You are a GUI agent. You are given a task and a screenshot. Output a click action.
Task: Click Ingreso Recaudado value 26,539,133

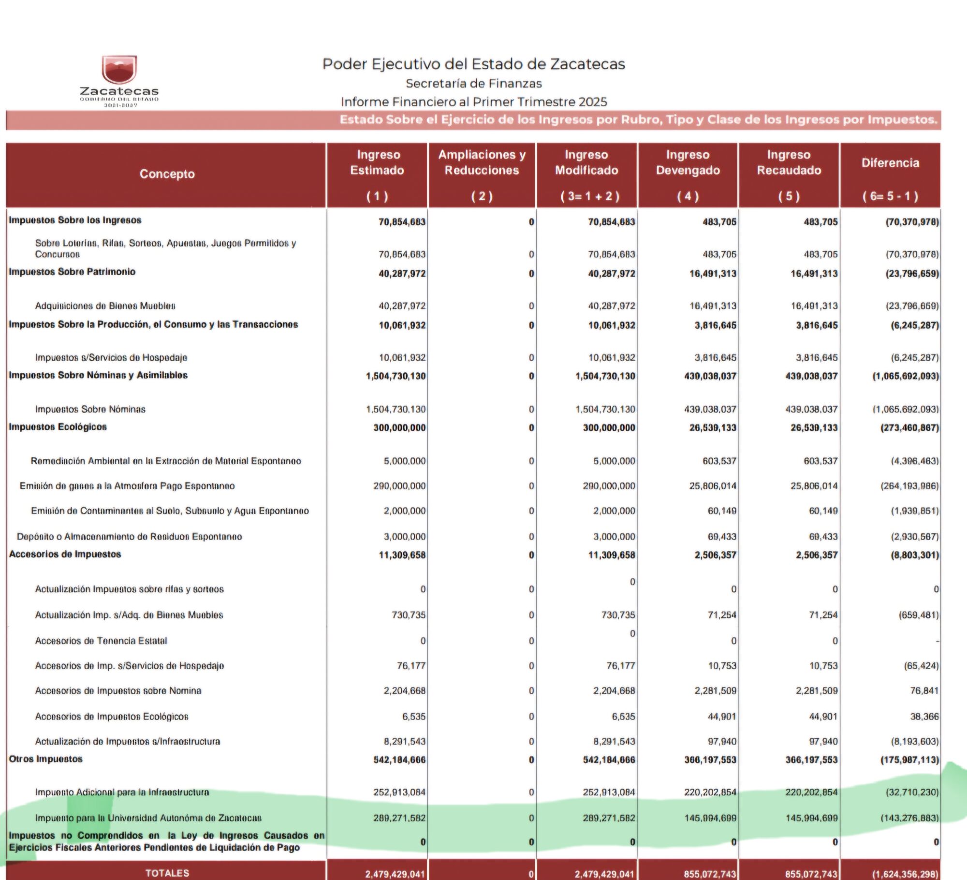(814, 428)
